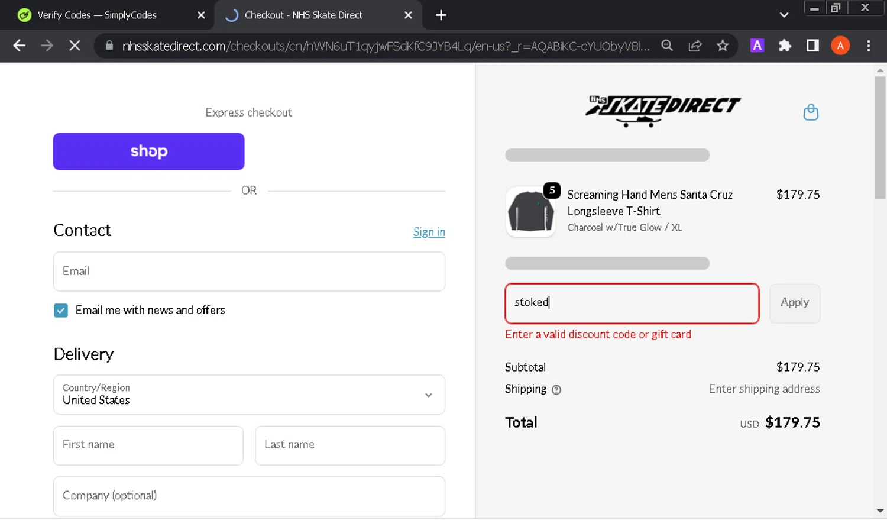Click the longsleeve T-shirt product thumbnail
This screenshot has width=887, height=520.
click(x=530, y=212)
